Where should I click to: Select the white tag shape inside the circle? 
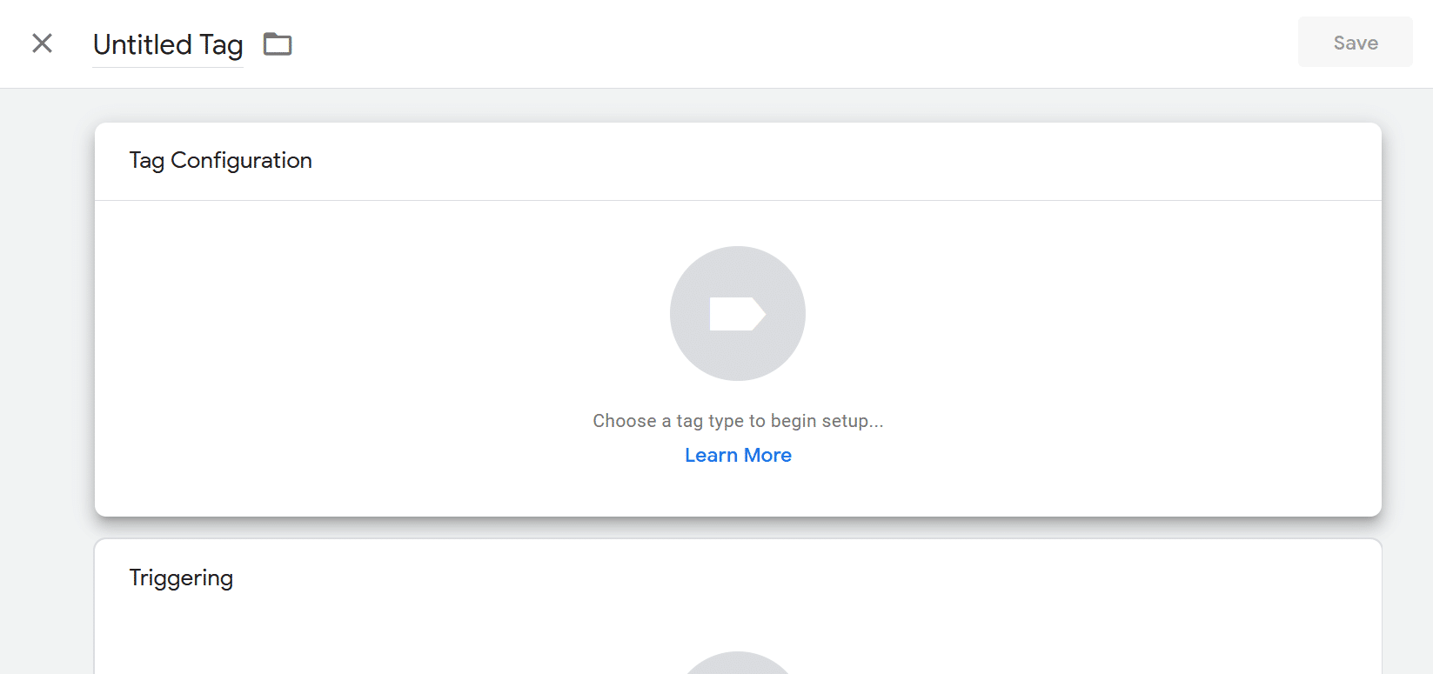point(738,314)
